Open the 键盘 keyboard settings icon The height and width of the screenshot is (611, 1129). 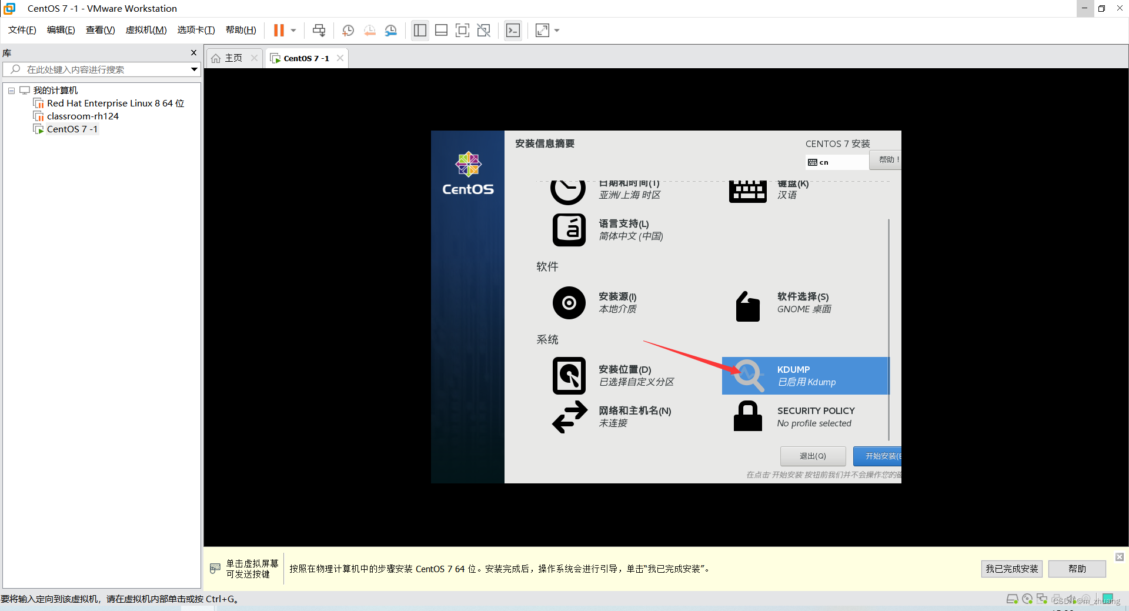click(x=747, y=191)
